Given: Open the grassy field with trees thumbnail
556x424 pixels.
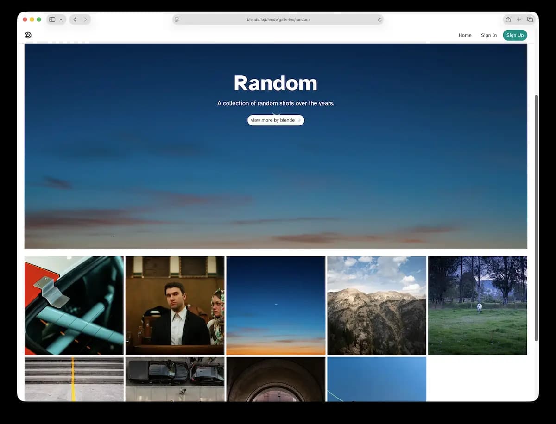Looking at the screenshot, I should pyautogui.click(x=477, y=306).
